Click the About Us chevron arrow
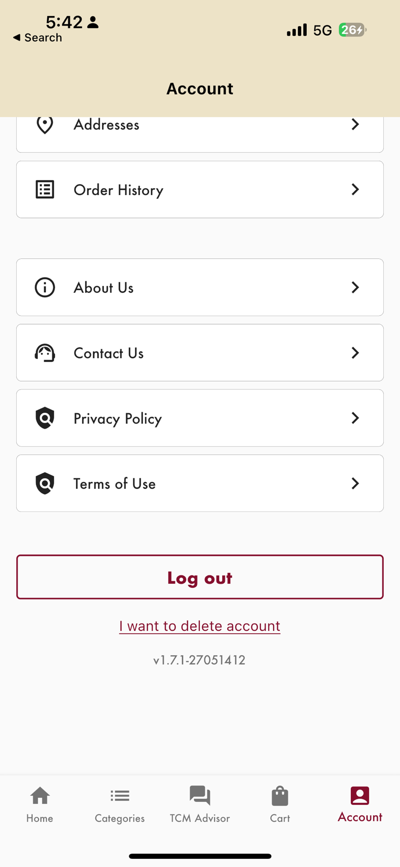The width and height of the screenshot is (400, 867). click(355, 288)
